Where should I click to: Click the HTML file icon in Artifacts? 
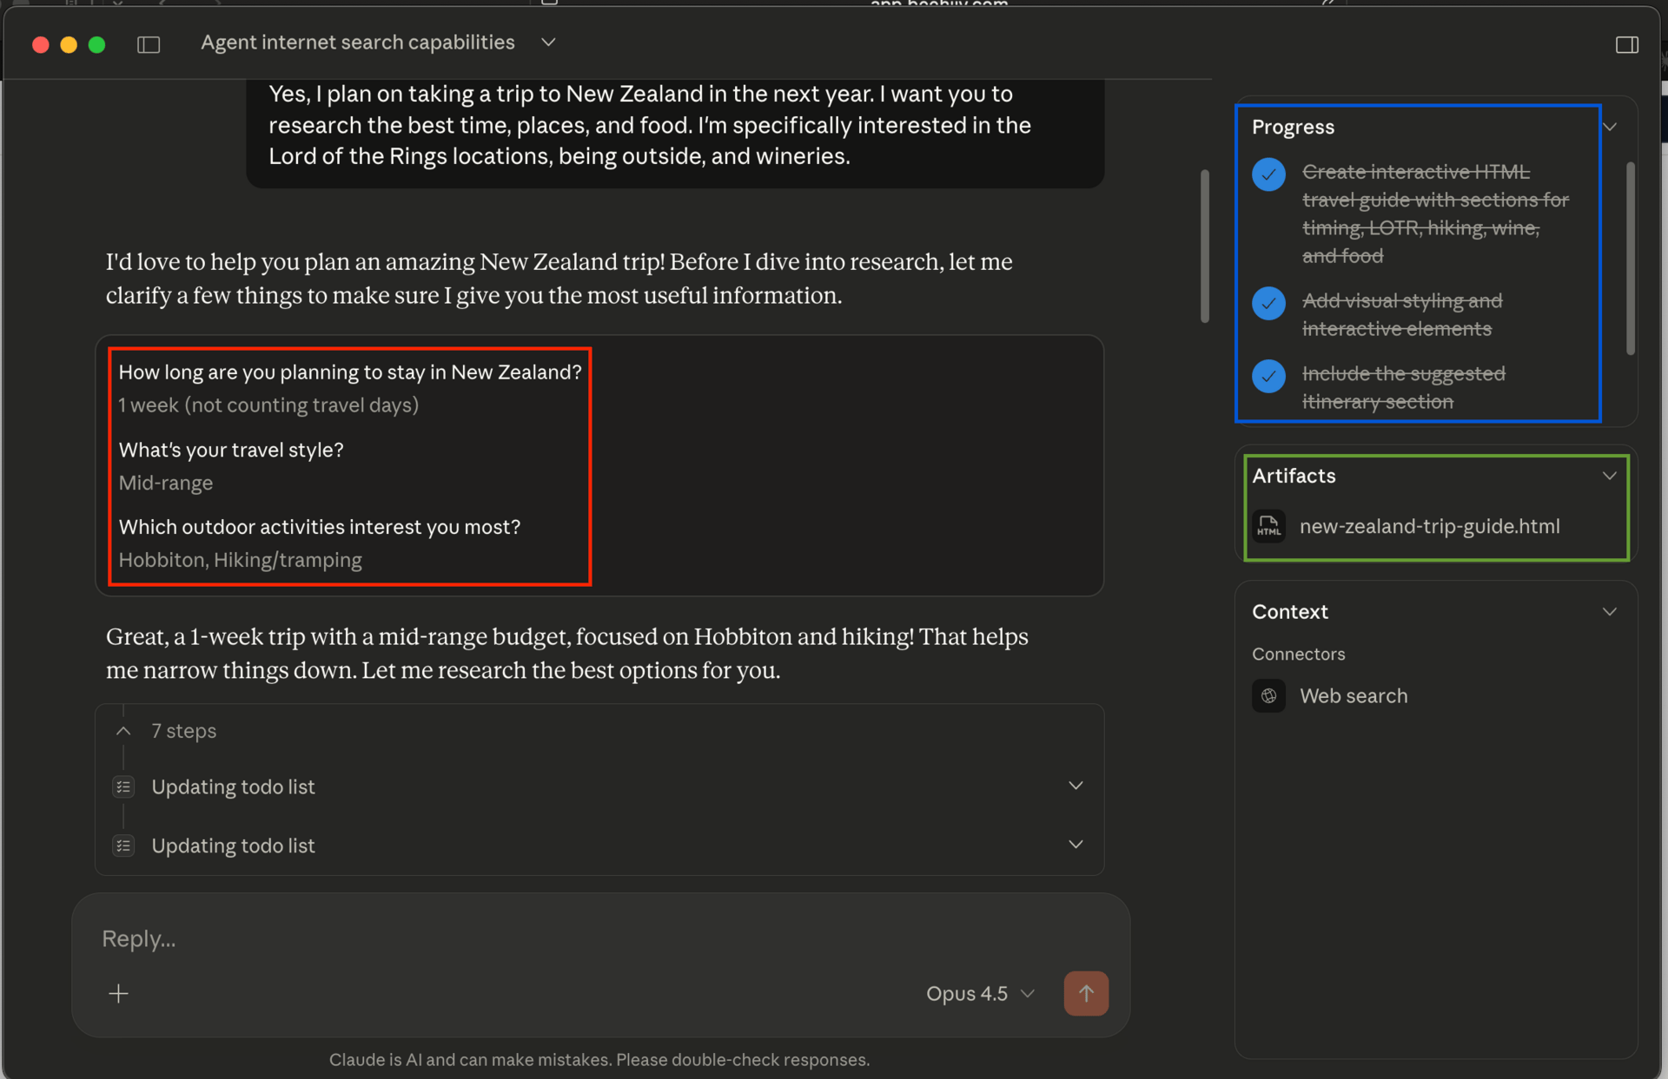point(1268,526)
